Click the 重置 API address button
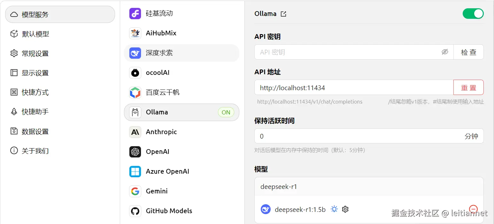Screen dimensions: 494x224 (x=468, y=87)
